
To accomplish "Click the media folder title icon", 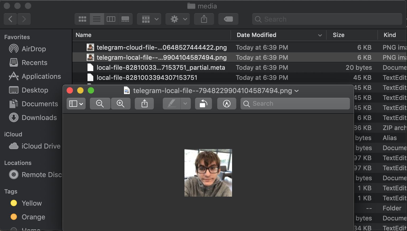I will (x=191, y=6).
